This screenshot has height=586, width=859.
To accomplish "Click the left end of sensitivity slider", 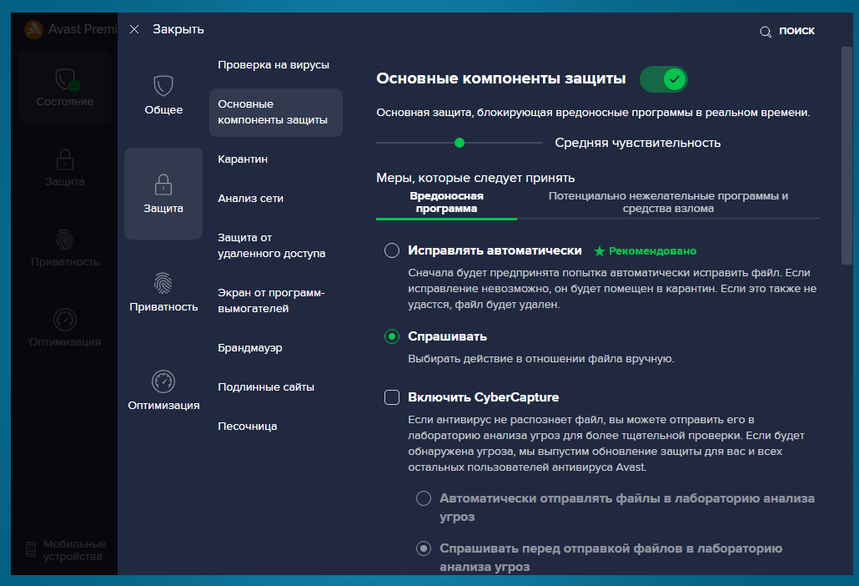I will point(378,143).
